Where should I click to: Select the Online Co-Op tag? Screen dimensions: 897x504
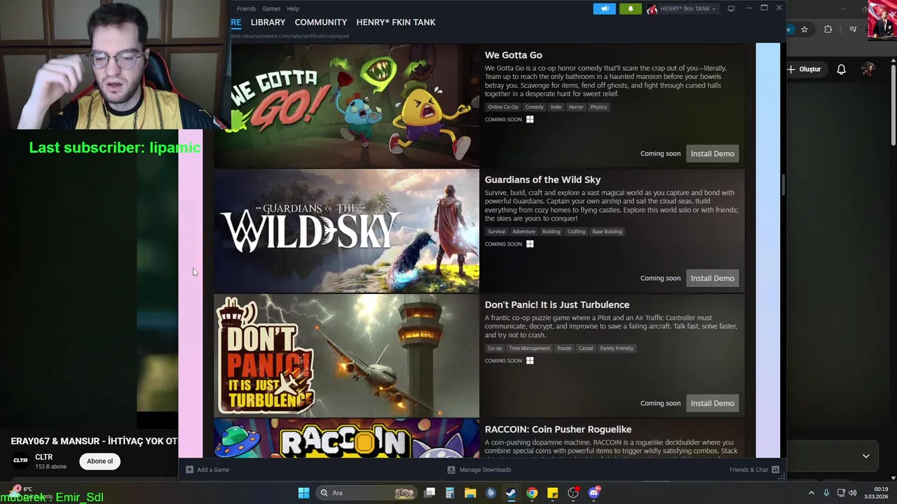click(x=502, y=107)
